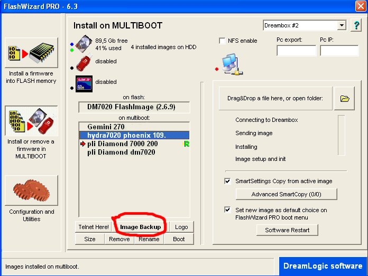Screen dimensions: 368x276
Task: Click the red USB stick icon
Action: (84, 63)
